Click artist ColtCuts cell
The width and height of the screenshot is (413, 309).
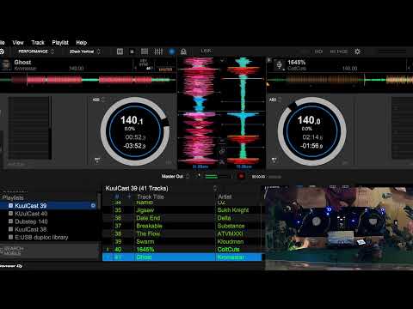point(228,249)
